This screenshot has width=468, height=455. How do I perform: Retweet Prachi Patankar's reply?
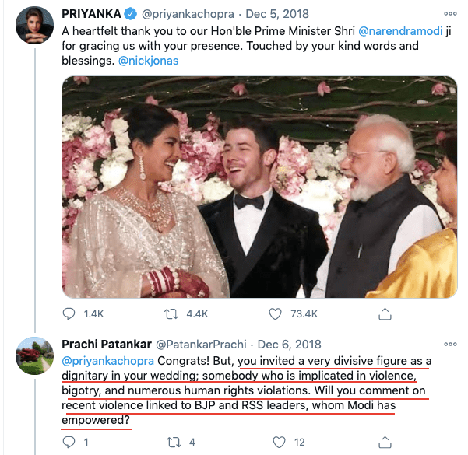(x=173, y=442)
